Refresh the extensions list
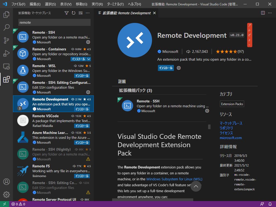276x207 pixels. (74, 13)
